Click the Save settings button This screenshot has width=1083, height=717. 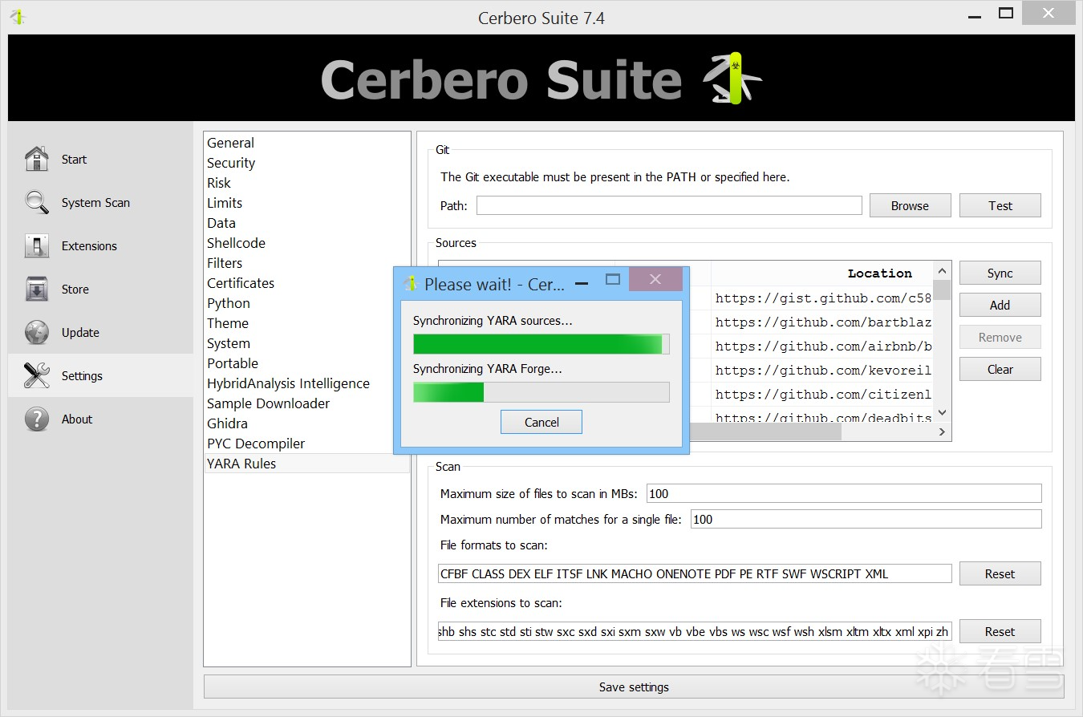[634, 687]
